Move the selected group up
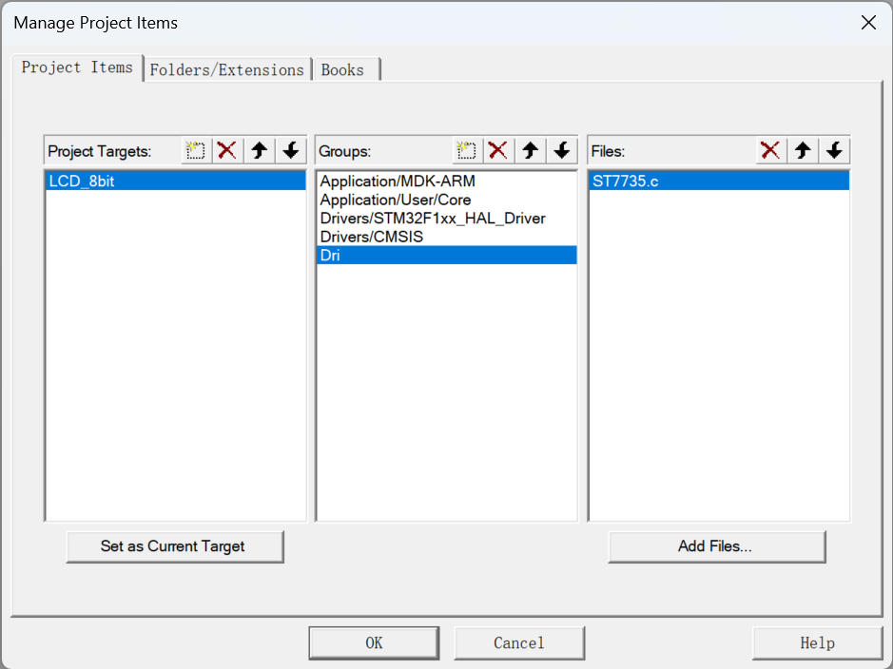Screen dimensions: 893x669 [531, 151]
